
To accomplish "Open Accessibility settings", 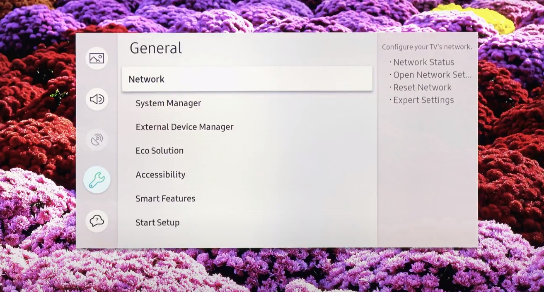I will point(160,175).
